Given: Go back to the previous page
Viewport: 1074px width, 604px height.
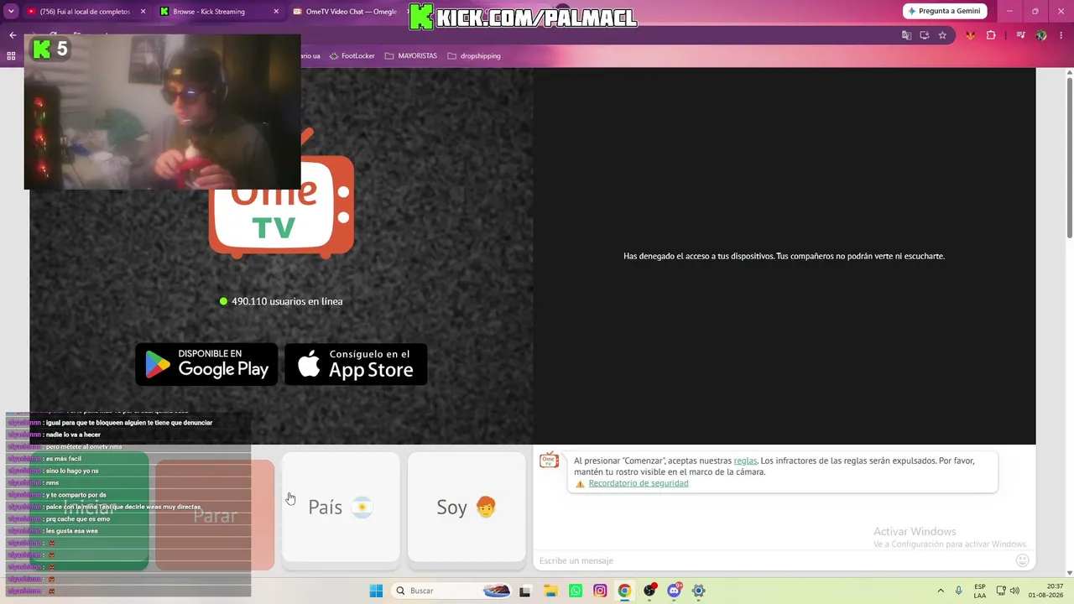Looking at the screenshot, I should (13, 35).
